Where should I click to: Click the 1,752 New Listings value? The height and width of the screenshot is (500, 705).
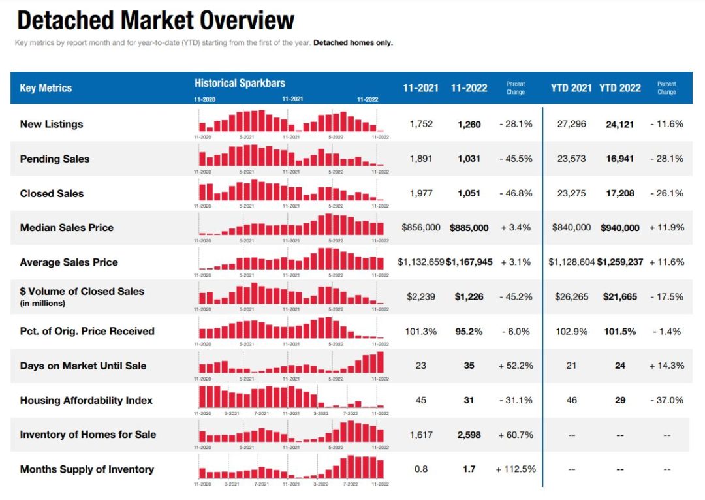click(421, 124)
